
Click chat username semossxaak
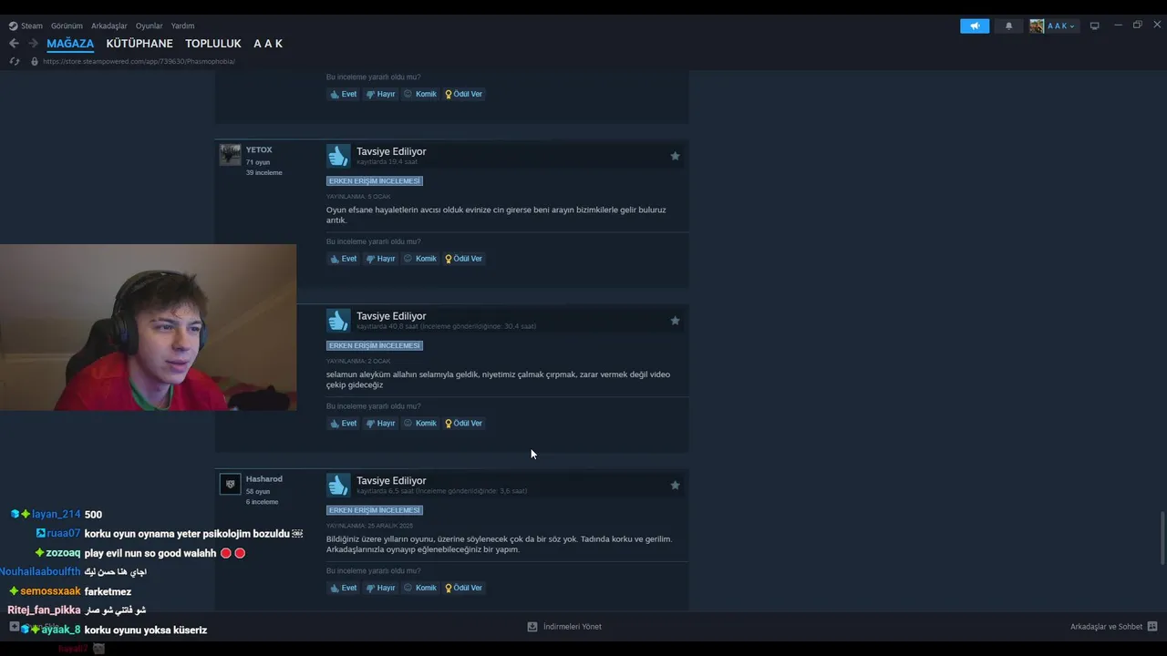(x=50, y=591)
